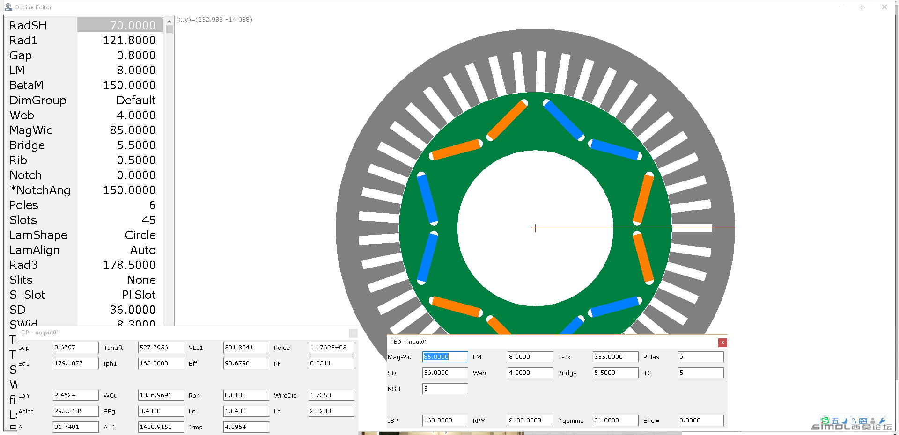Click the Poles field in TED panel

tap(700, 357)
